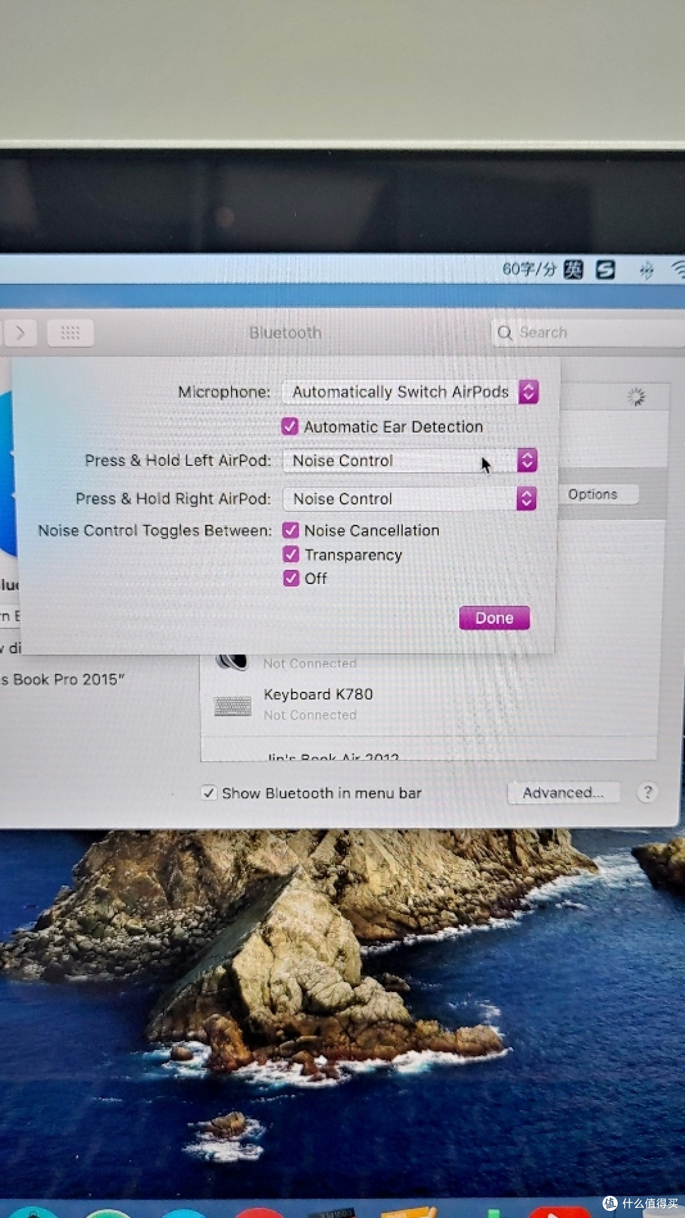Image resolution: width=685 pixels, height=1218 pixels.
Task: Show all preferences grid icon
Action: coord(70,333)
